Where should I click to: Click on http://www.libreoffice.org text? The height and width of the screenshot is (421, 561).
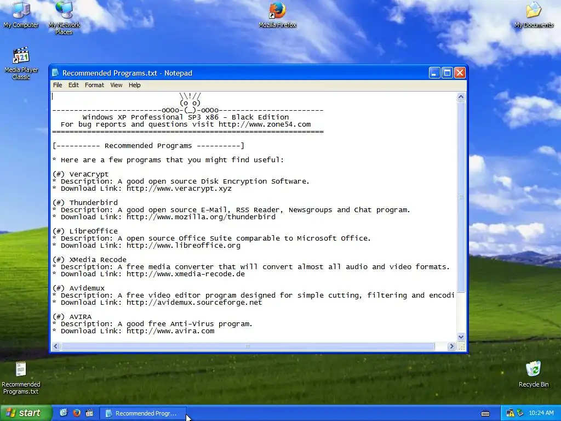(x=183, y=246)
